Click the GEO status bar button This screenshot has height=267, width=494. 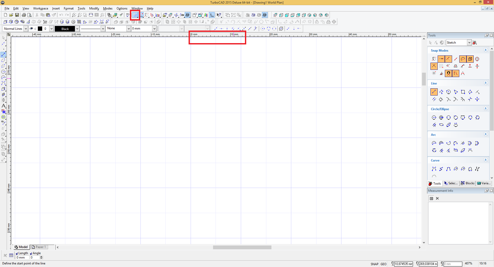tap(383, 264)
